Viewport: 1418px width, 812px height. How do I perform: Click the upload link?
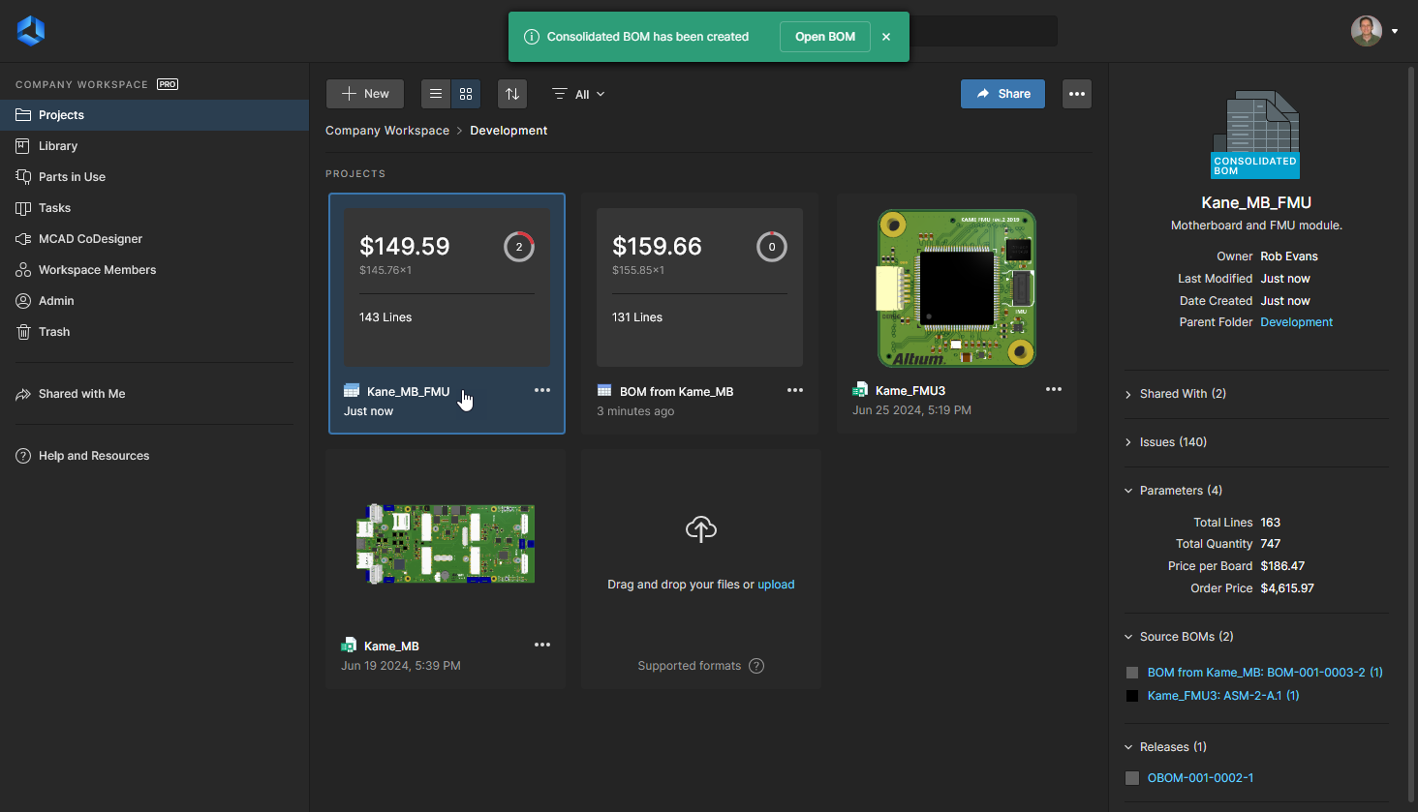click(776, 585)
